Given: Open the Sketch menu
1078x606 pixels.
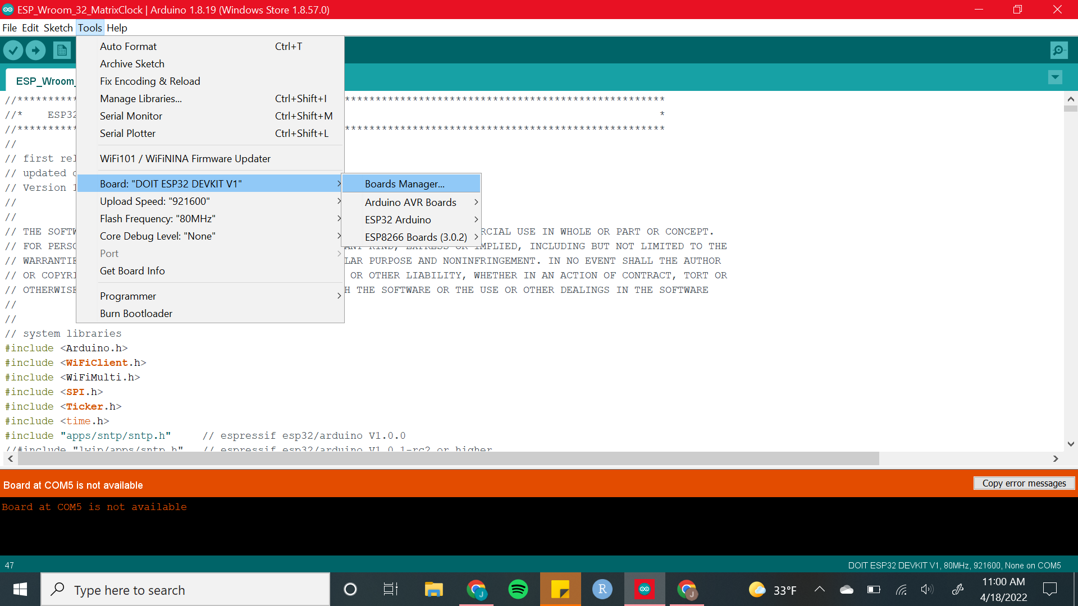Looking at the screenshot, I should point(58,27).
